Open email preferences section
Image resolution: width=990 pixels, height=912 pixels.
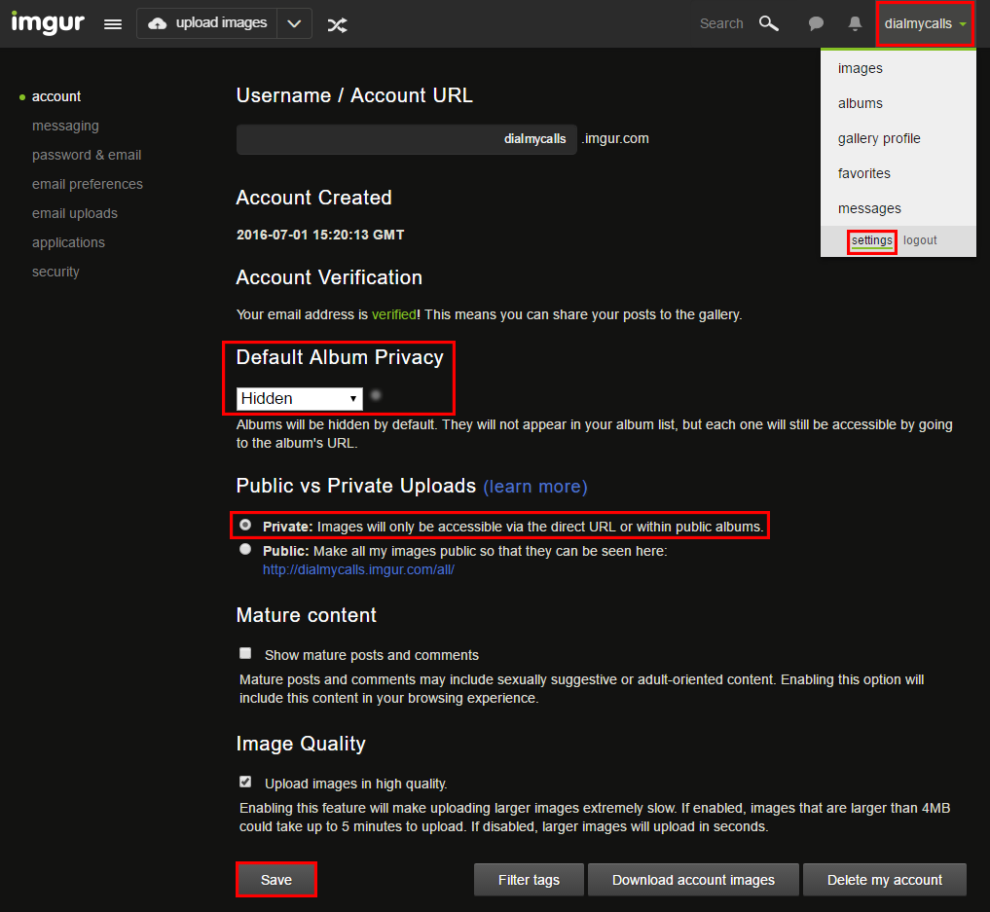tap(88, 184)
